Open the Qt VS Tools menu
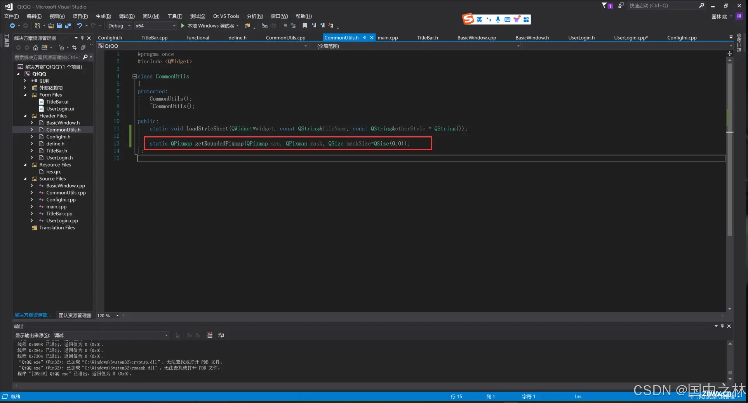Viewport: 748px width, 403px height. click(226, 16)
